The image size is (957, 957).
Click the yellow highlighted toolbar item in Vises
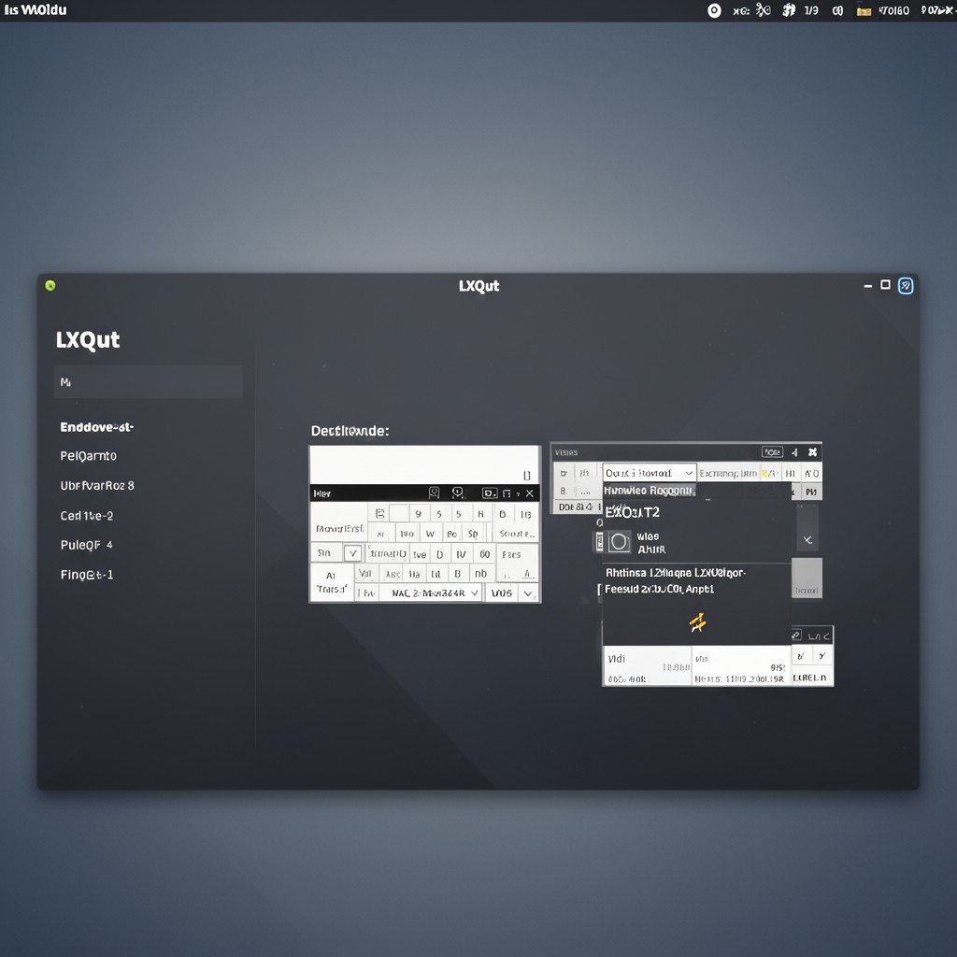coord(769,473)
